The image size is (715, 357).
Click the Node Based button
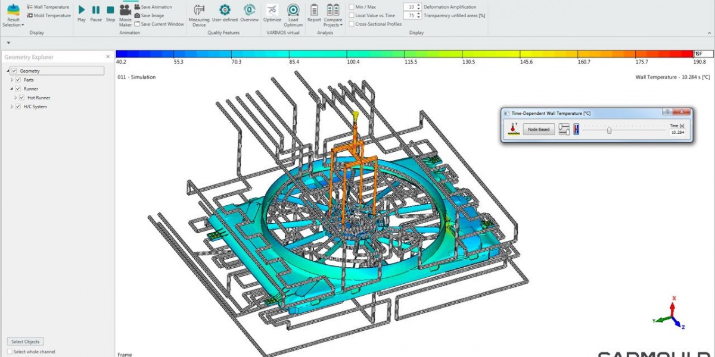click(539, 129)
